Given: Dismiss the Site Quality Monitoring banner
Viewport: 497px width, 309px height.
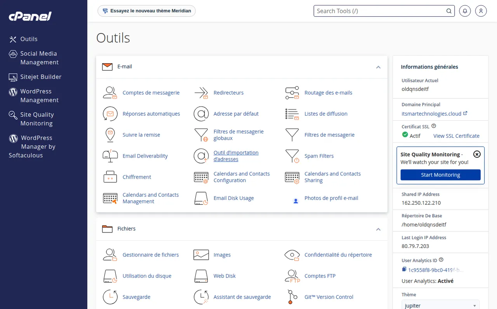Looking at the screenshot, I should click(477, 154).
